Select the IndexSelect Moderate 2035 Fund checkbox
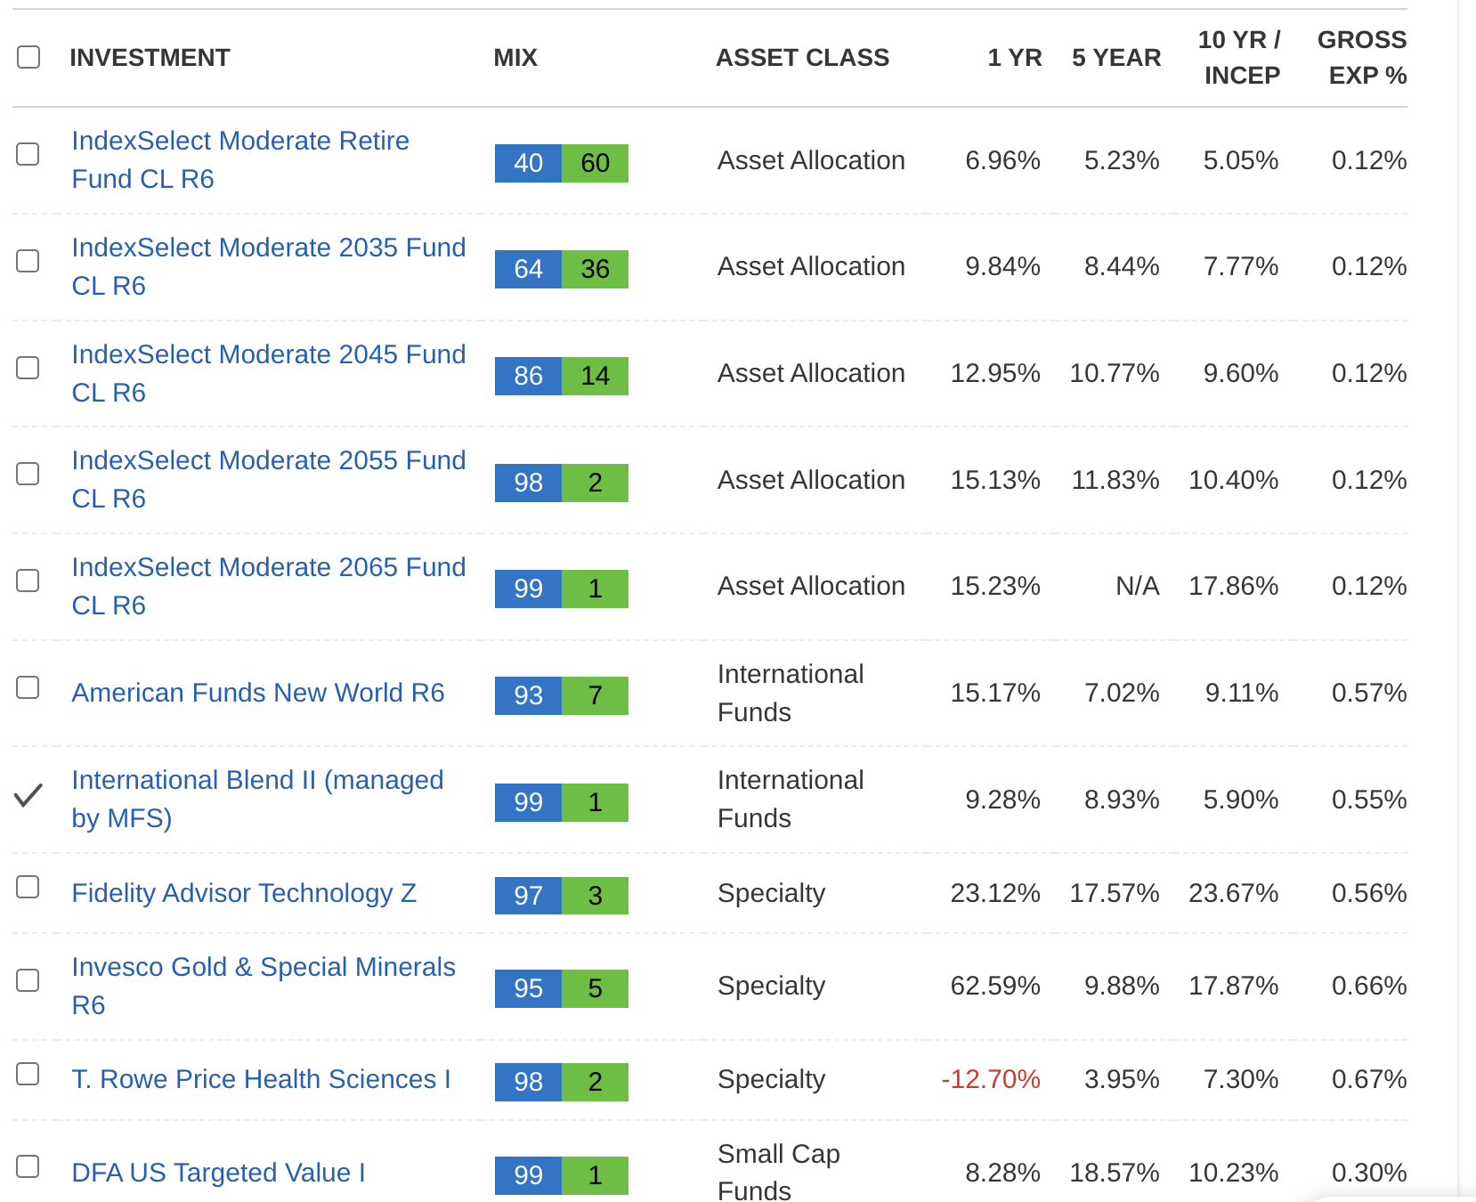This screenshot has height=1202, width=1476. click(x=28, y=261)
